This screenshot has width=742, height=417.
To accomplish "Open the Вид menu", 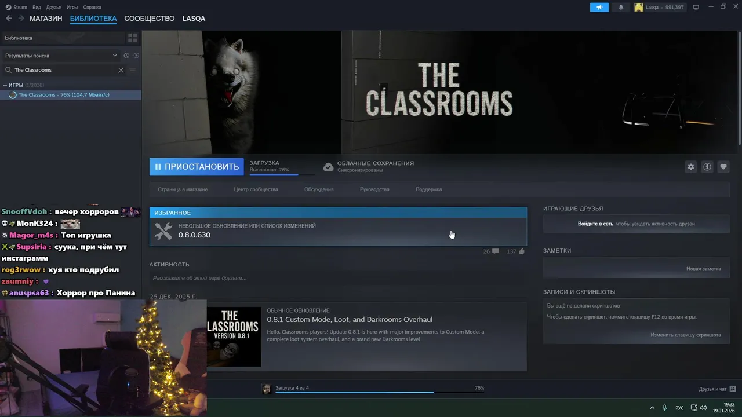I will [x=37, y=7].
